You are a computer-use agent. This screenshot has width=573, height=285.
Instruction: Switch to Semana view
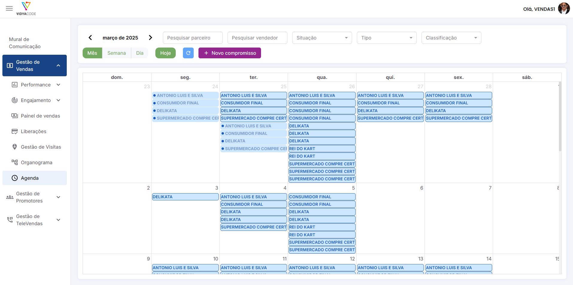[116, 53]
